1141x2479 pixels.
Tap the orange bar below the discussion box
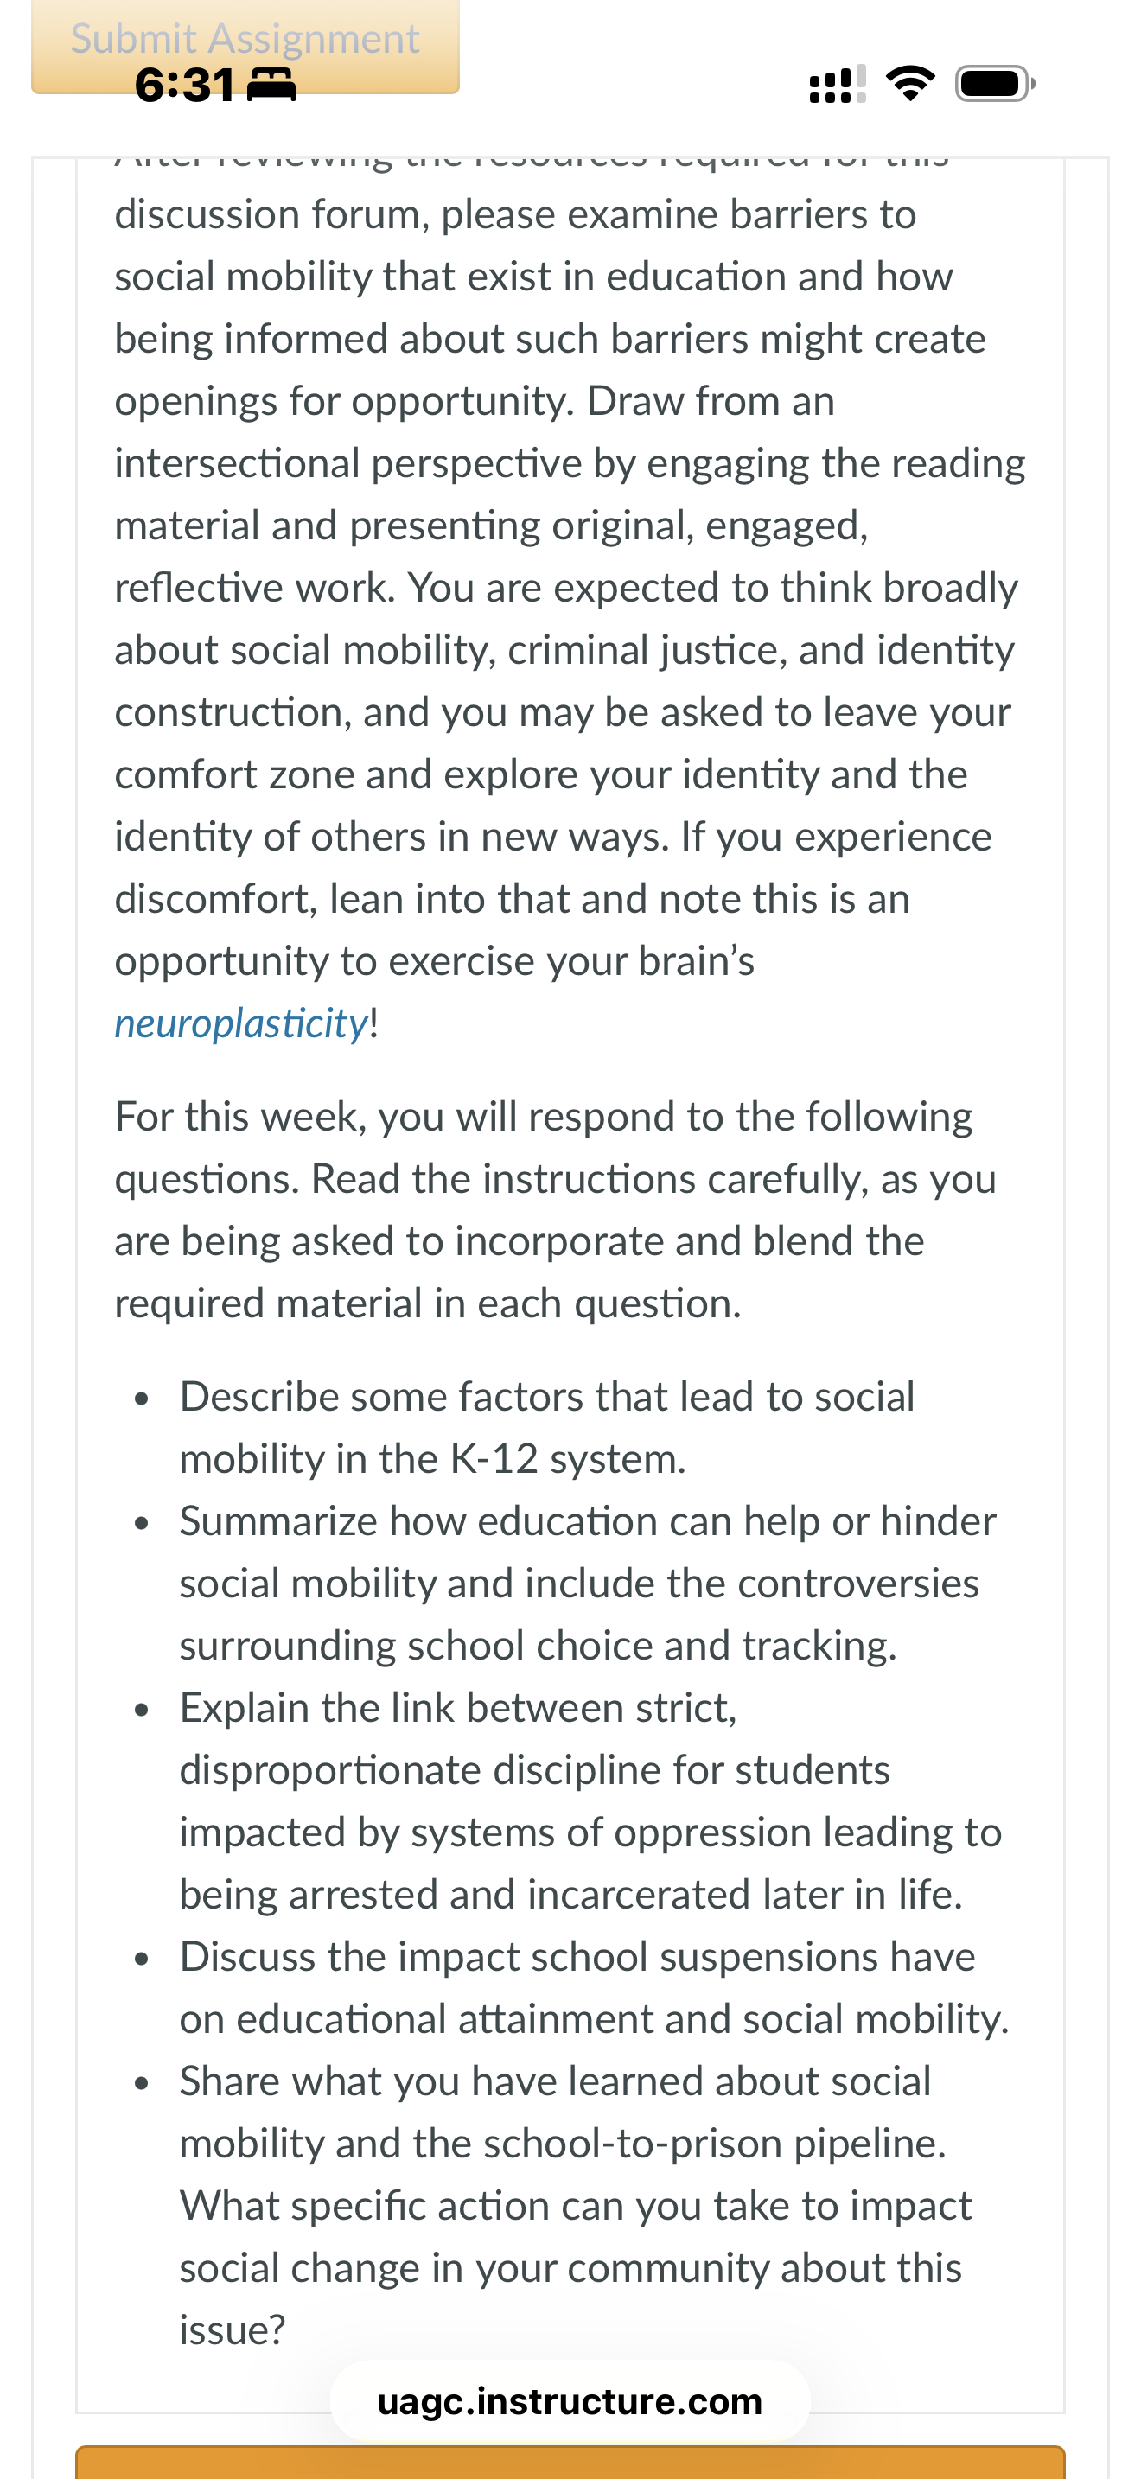pos(570,2462)
